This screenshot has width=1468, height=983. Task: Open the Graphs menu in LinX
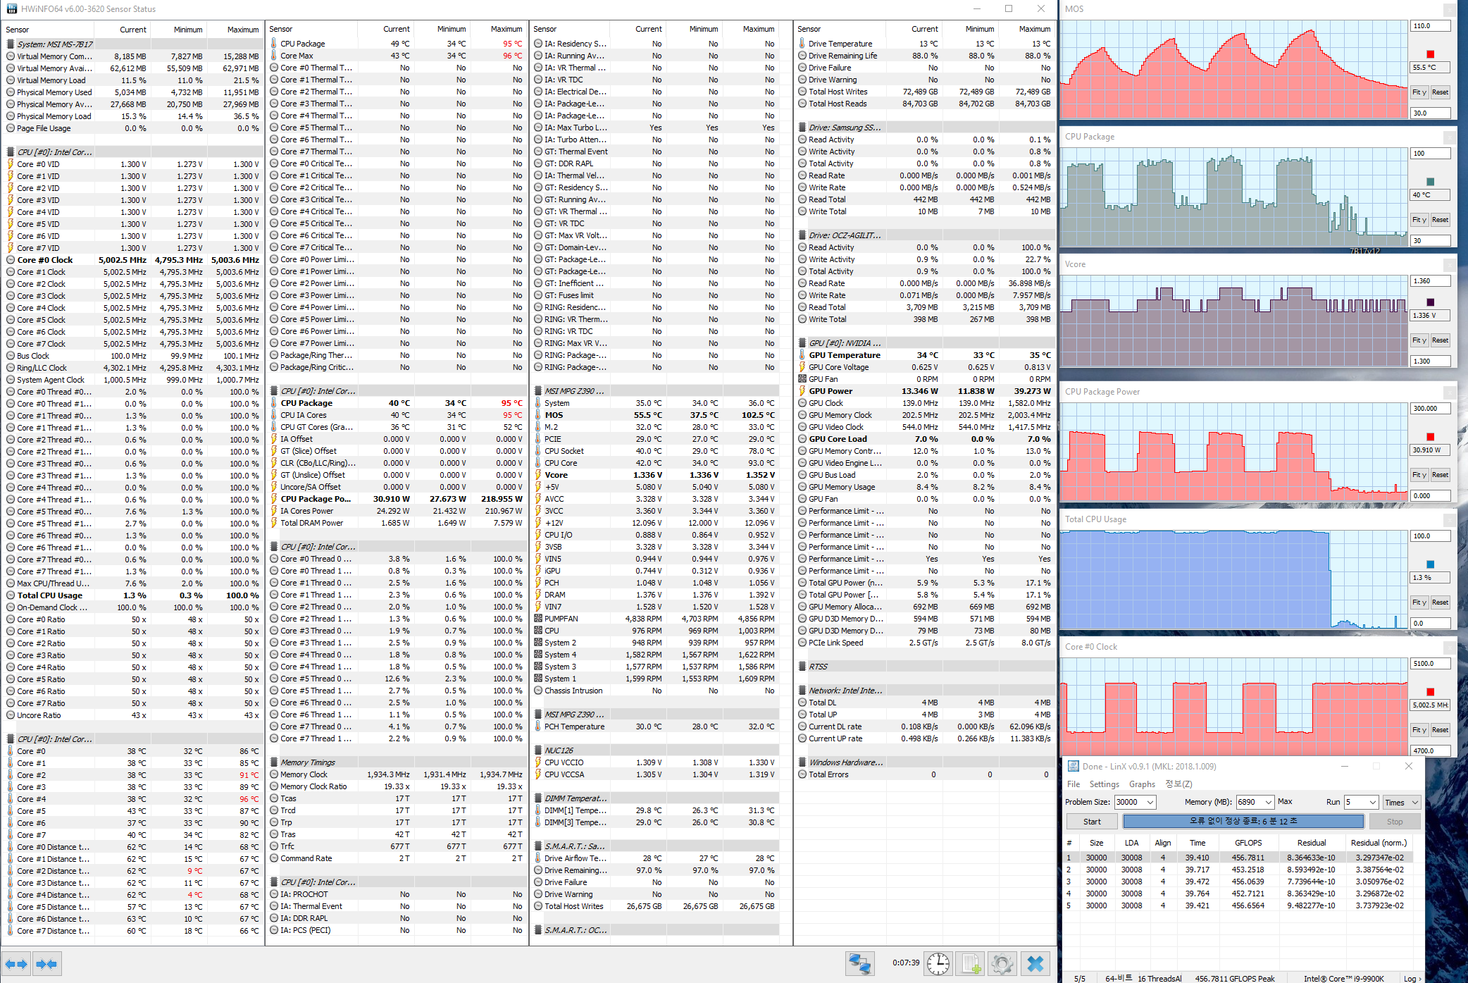point(1142,784)
